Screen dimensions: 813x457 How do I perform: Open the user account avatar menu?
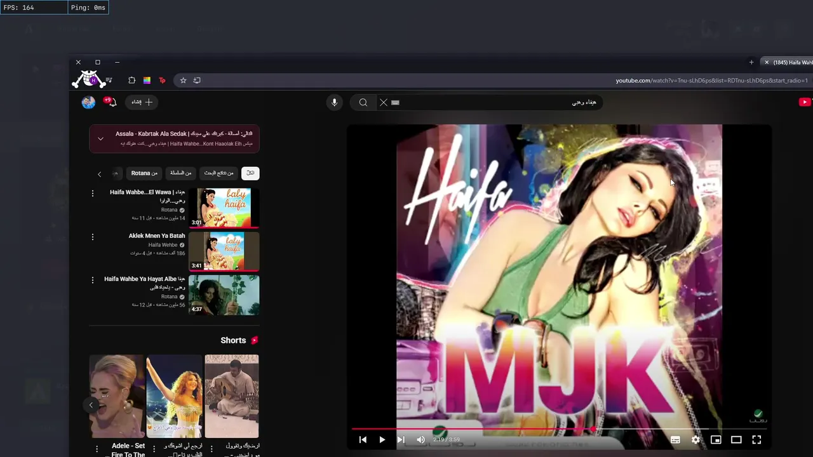pos(88,102)
